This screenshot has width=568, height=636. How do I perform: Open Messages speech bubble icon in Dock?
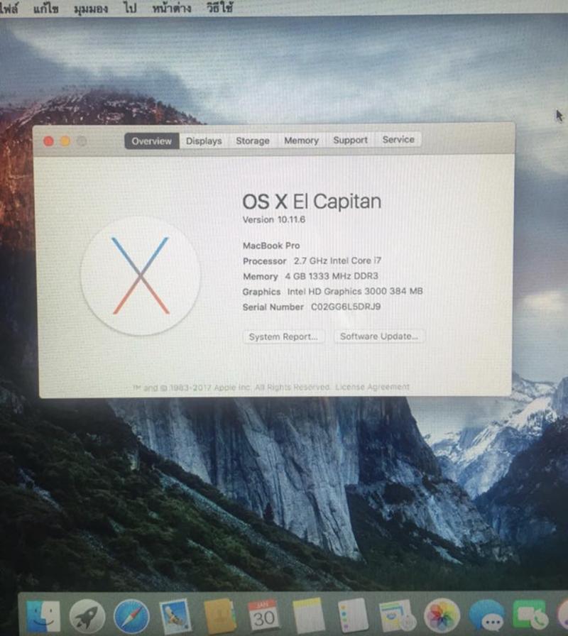(487, 617)
